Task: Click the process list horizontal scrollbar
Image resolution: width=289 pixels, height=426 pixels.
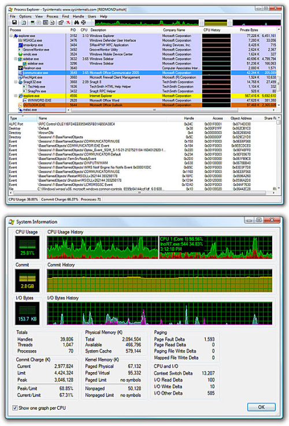Action: tap(154, 110)
